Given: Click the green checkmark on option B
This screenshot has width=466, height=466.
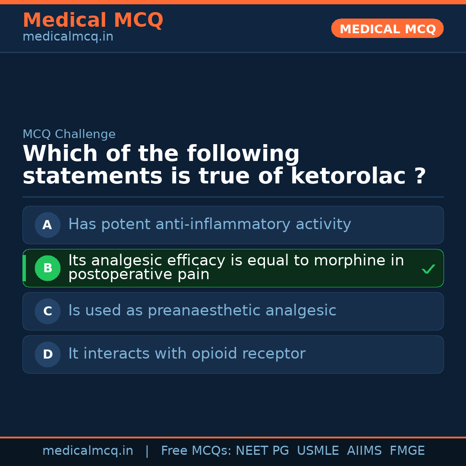Looking at the screenshot, I should [x=428, y=269].
